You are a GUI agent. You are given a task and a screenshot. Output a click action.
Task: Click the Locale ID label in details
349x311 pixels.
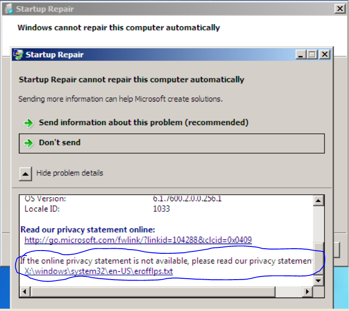tap(42, 209)
